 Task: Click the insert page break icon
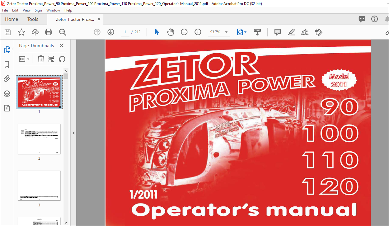51,59
